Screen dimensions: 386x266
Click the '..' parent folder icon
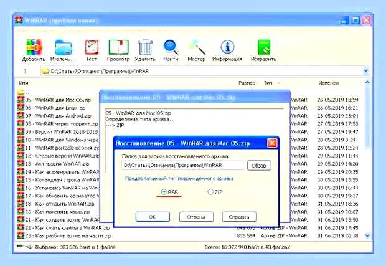[x=21, y=92]
